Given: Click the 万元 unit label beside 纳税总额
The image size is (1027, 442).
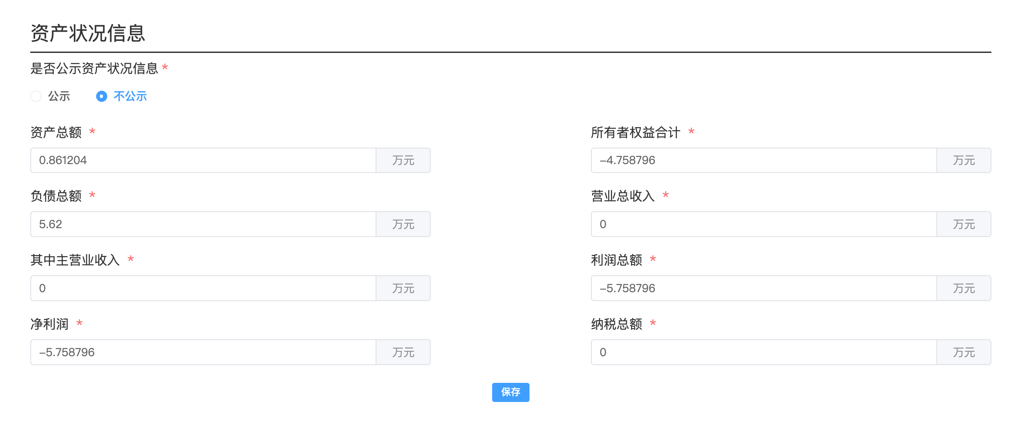Looking at the screenshot, I should click(x=963, y=352).
